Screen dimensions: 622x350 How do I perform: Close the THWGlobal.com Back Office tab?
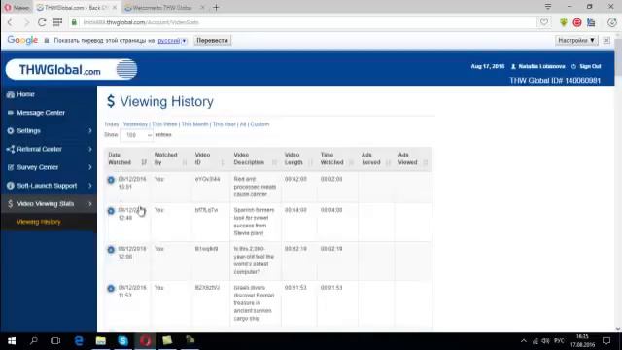pyautogui.click(x=115, y=7)
